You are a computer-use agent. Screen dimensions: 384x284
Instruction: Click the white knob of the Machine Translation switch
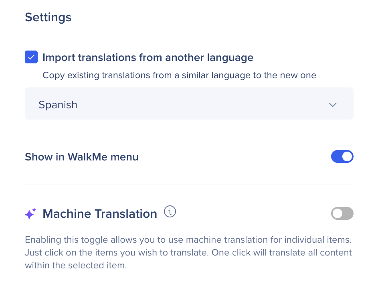tap(338, 213)
